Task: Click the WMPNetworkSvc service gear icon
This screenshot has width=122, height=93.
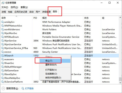Action: [x=3, y=26]
